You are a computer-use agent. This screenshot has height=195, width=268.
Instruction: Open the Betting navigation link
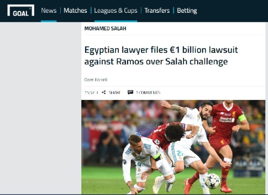click(x=187, y=11)
